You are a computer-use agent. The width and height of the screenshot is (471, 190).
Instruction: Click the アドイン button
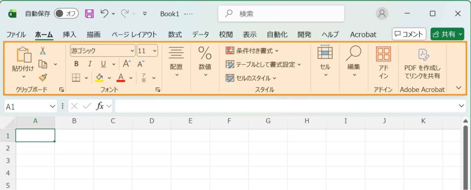[383, 63]
